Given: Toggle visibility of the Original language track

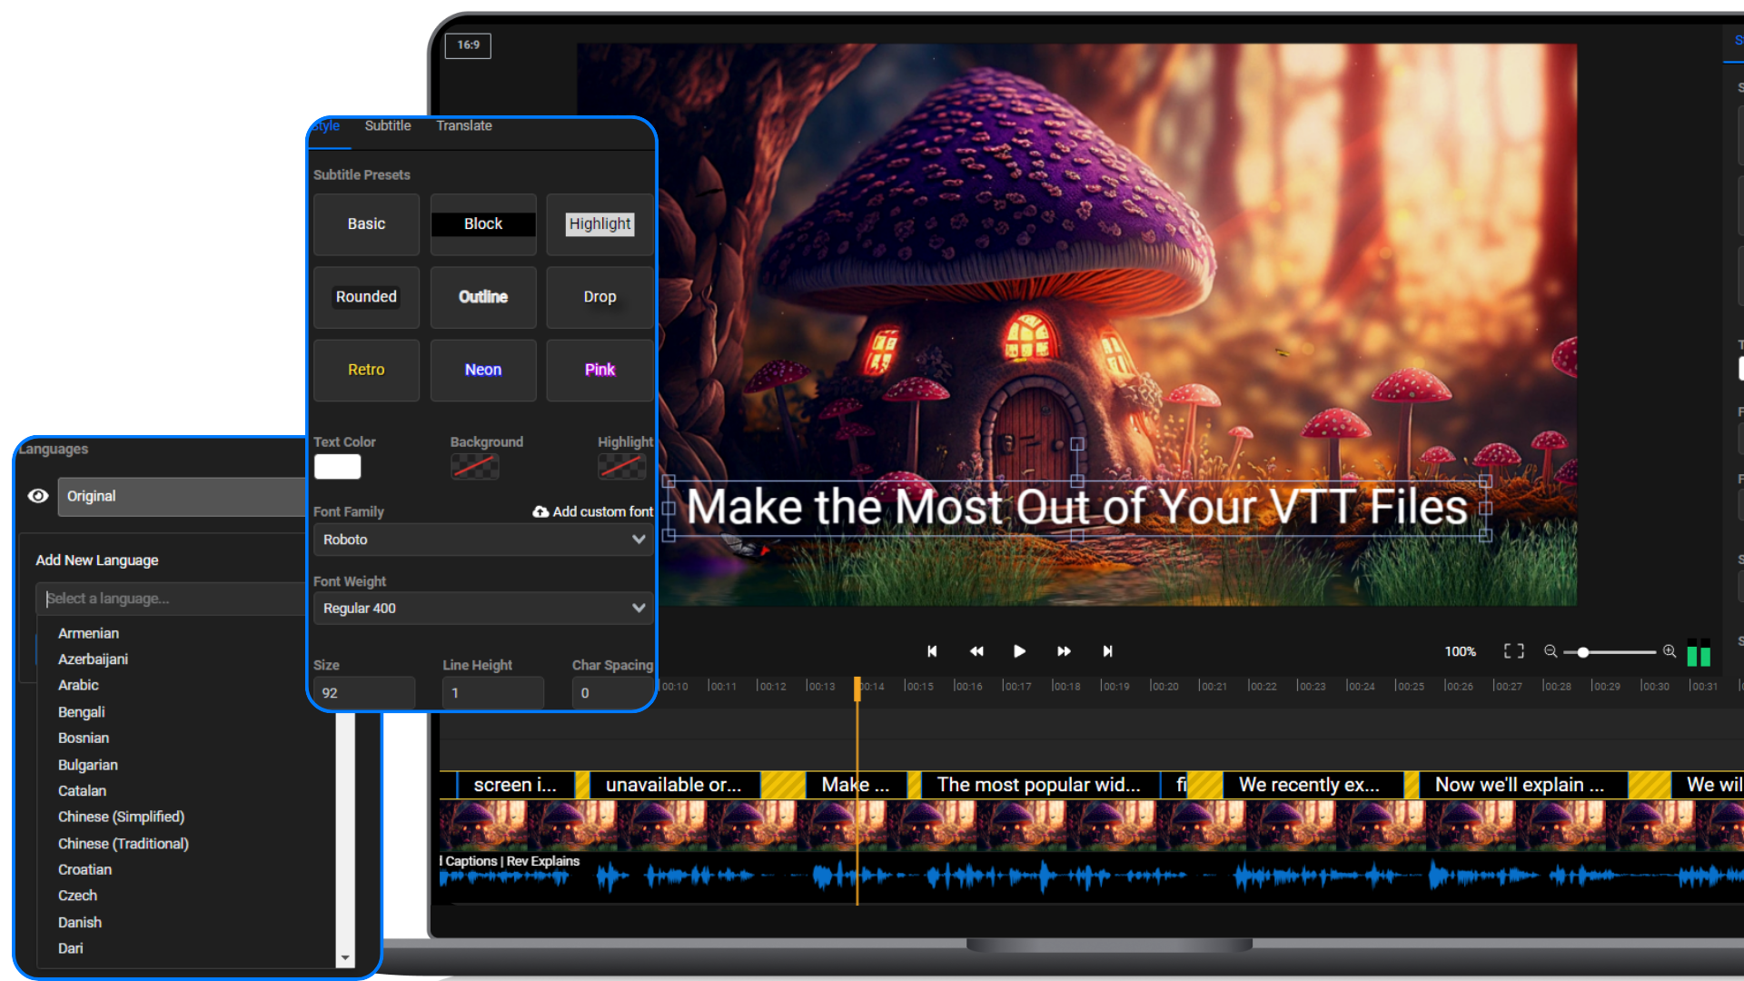Looking at the screenshot, I should [37, 496].
